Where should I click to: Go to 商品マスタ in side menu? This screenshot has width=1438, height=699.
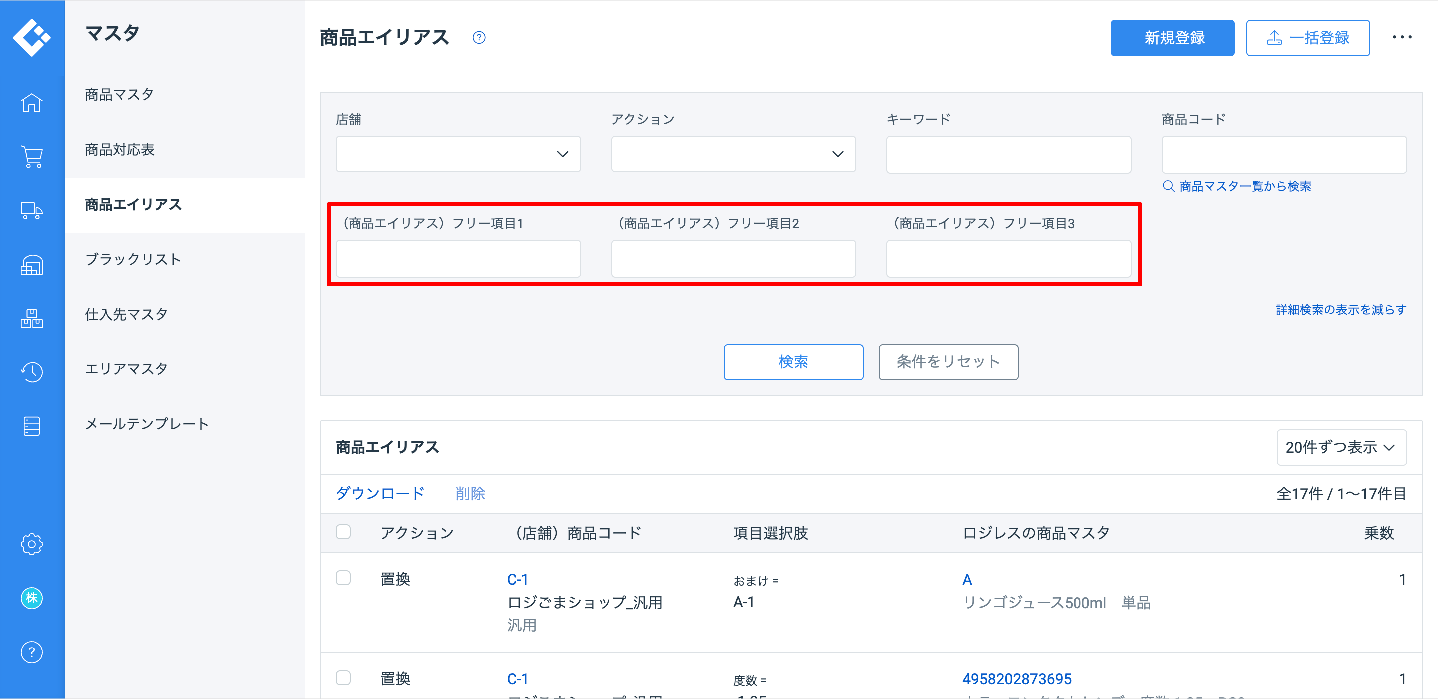[x=119, y=94]
